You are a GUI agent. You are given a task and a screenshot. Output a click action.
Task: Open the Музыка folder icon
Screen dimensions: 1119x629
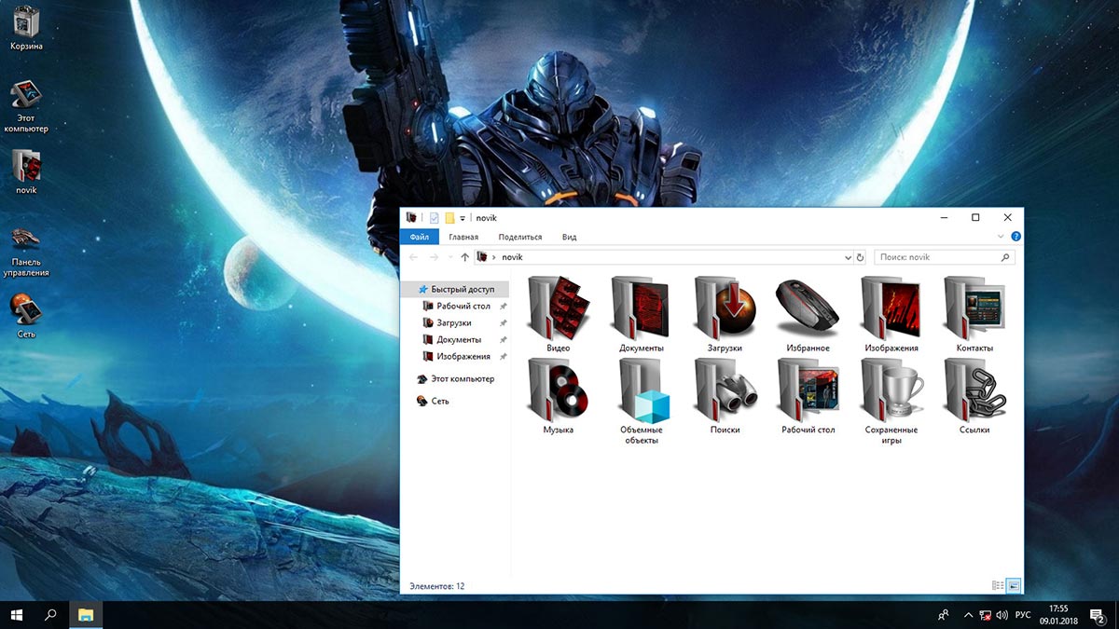click(x=558, y=390)
